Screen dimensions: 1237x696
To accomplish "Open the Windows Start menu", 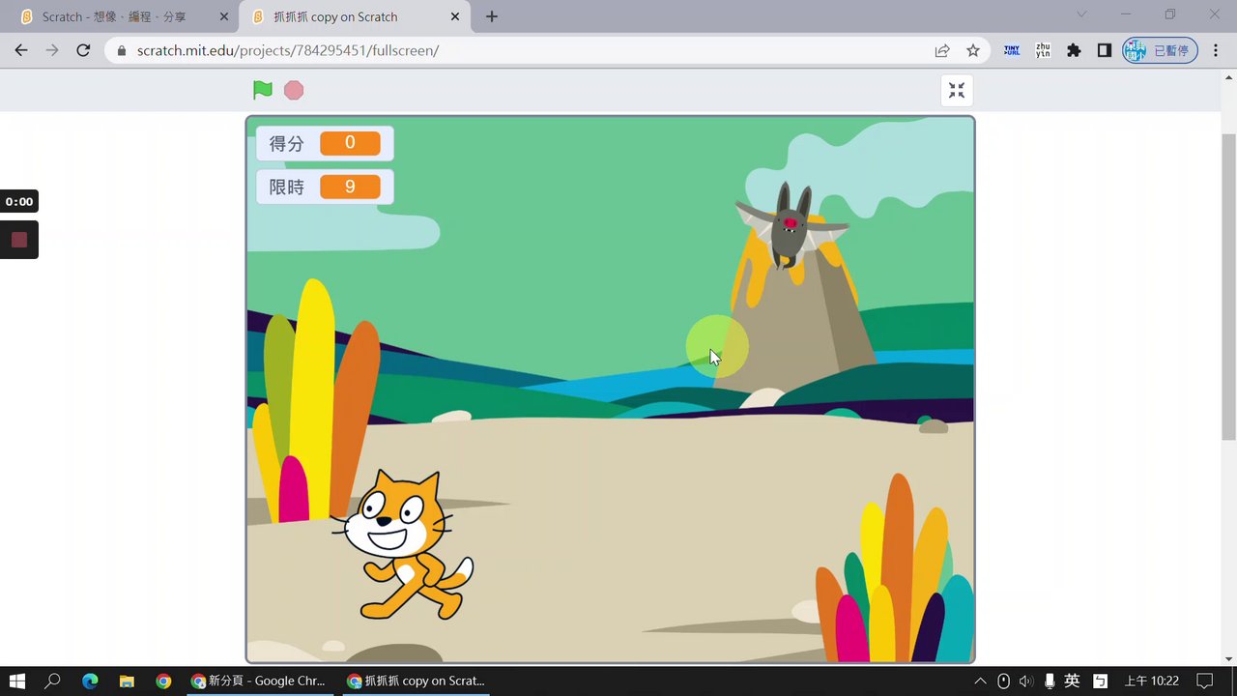I will pos(17,681).
